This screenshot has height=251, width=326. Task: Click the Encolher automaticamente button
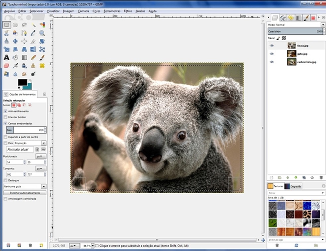tap(25, 193)
